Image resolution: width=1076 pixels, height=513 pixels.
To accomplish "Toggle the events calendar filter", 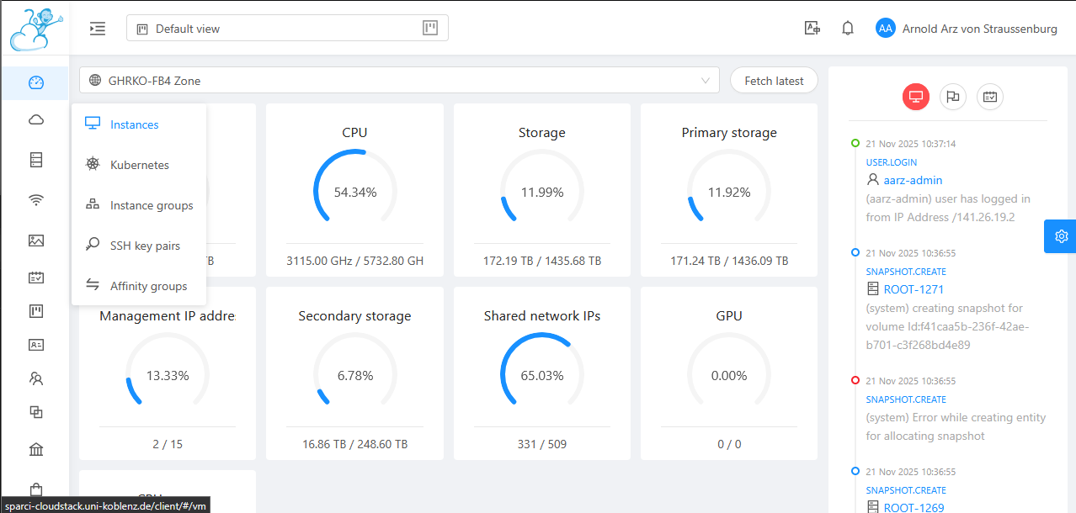I will 989,96.
